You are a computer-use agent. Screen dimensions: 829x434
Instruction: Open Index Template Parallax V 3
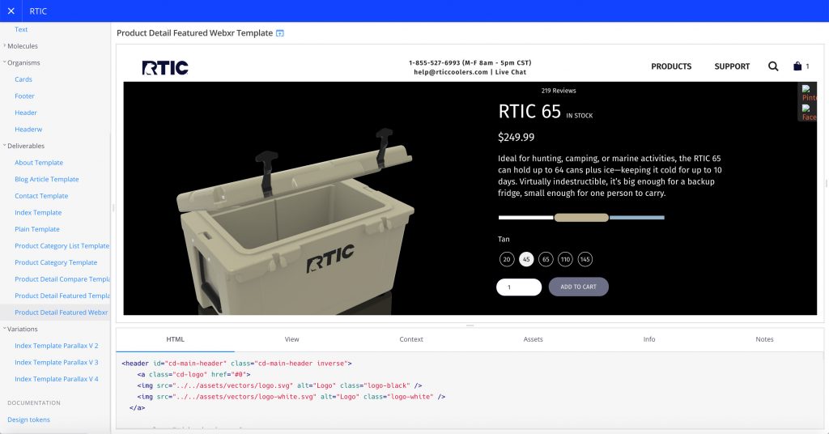pos(57,363)
